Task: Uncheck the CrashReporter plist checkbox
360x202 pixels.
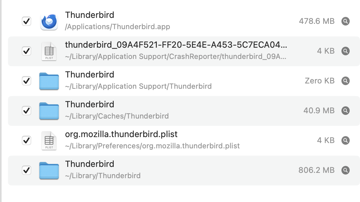Action: [x=27, y=51]
